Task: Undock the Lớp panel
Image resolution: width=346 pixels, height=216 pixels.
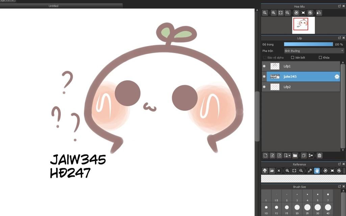Action: [x=339, y=38]
